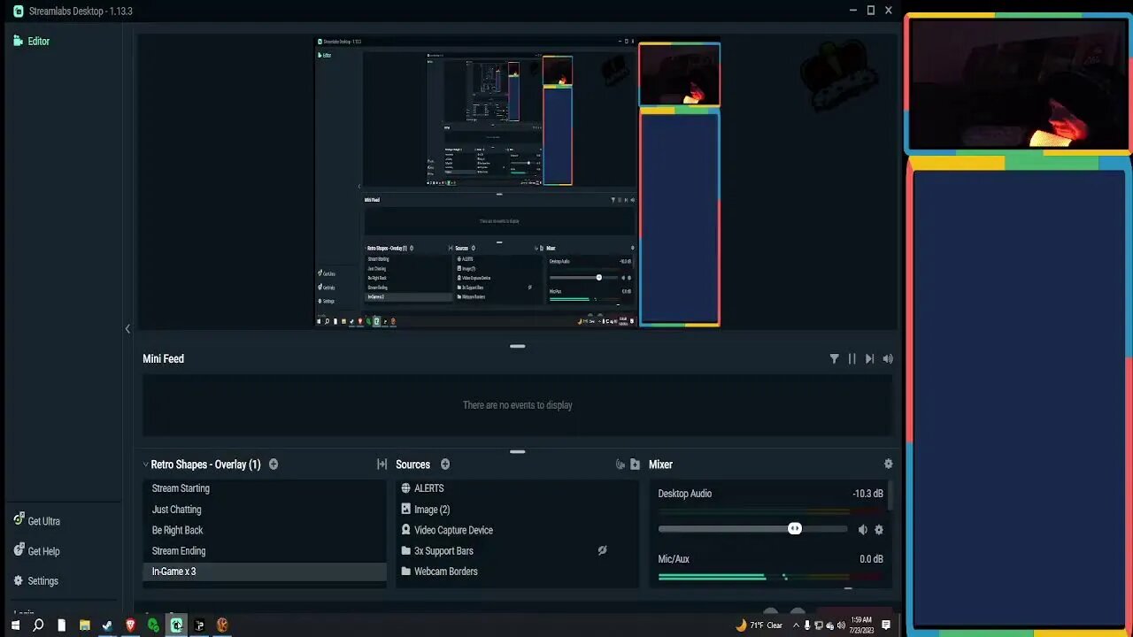The height and width of the screenshot is (637, 1133).
Task: Open Windows taskbar search
Action: (38, 625)
